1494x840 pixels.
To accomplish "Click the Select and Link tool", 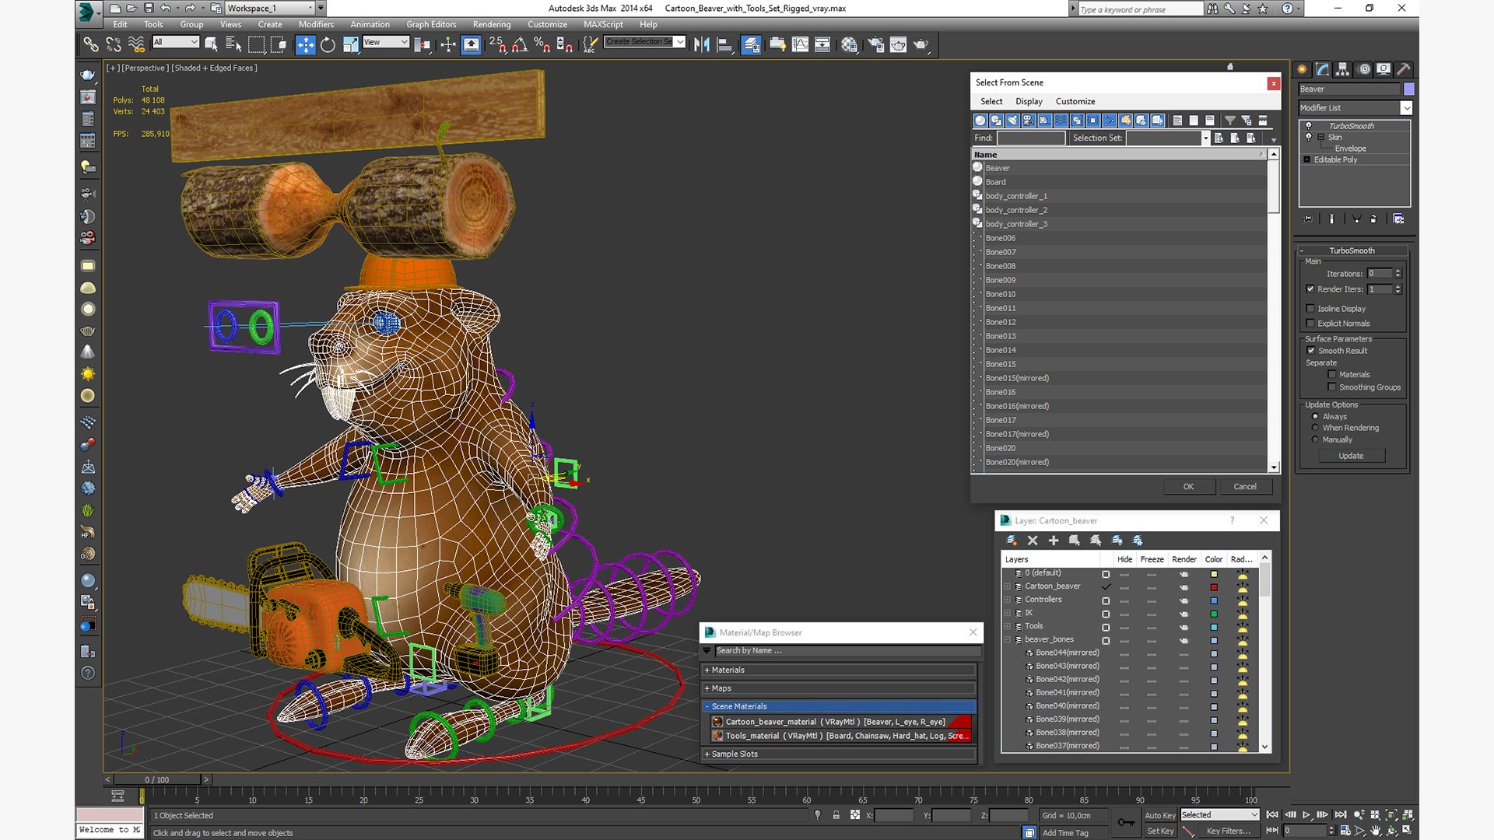I will pos(91,44).
